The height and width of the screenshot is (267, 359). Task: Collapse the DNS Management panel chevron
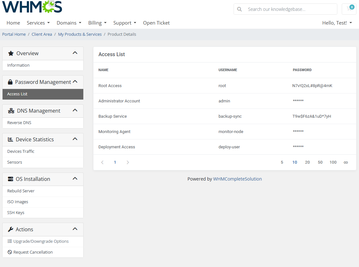[x=75, y=110]
